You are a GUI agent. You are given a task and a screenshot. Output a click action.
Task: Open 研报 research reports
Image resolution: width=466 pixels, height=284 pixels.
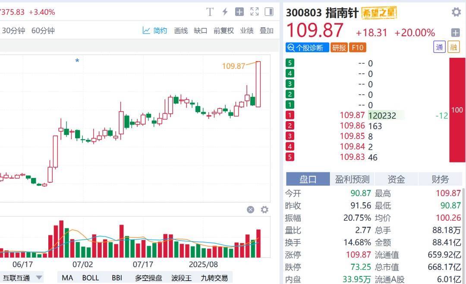[x=339, y=47]
